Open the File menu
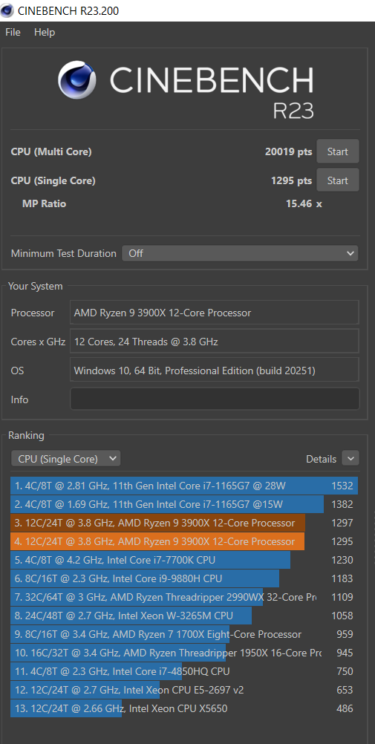Image resolution: width=375 pixels, height=744 pixels. click(13, 32)
